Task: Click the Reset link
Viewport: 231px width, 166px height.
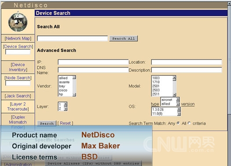Action: point(65,123)
